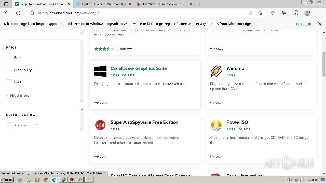326x183 pixels.
Task: Open the Windows Start menu
Action: point(7,180)
